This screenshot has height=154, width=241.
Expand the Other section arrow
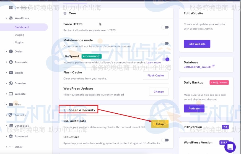pyautogui.click(x=6, y=147)
